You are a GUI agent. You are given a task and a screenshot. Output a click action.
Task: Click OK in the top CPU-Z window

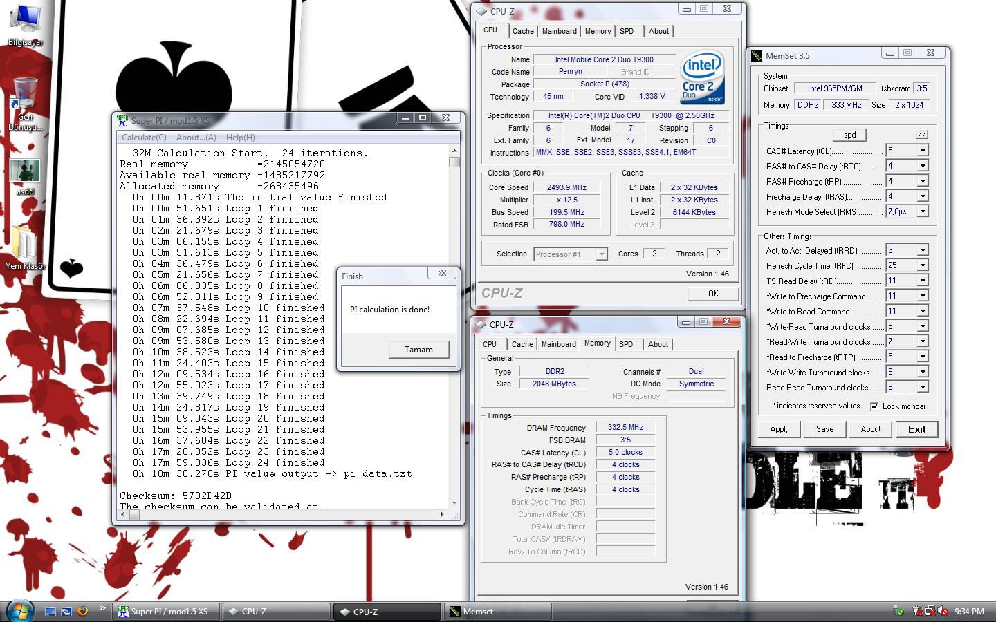tap(713, 294)
